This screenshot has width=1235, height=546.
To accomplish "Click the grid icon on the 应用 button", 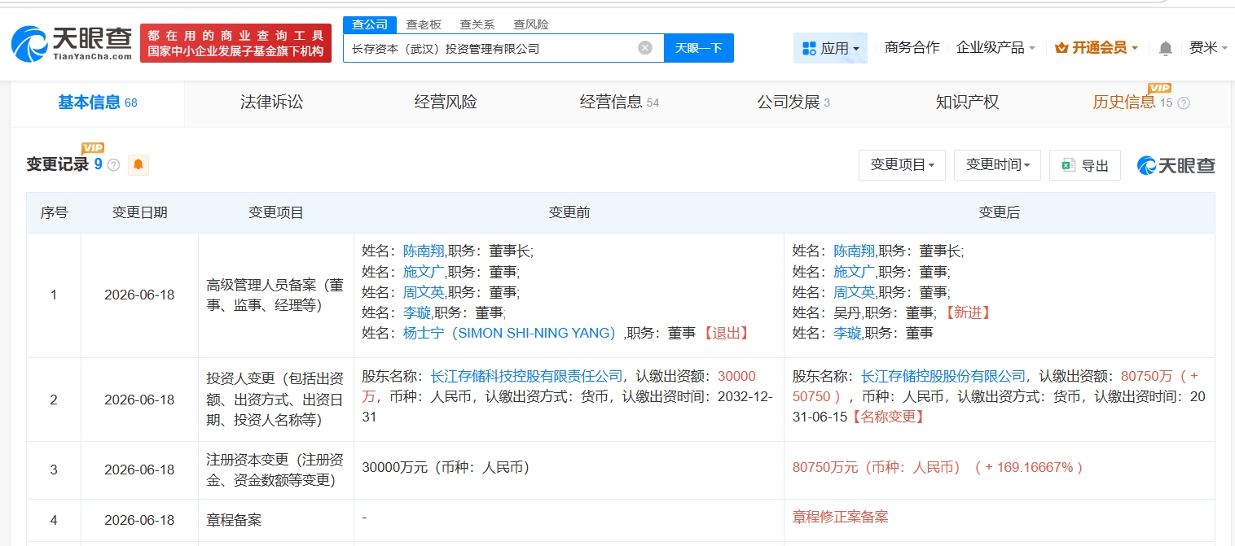I will pos(808,48).
